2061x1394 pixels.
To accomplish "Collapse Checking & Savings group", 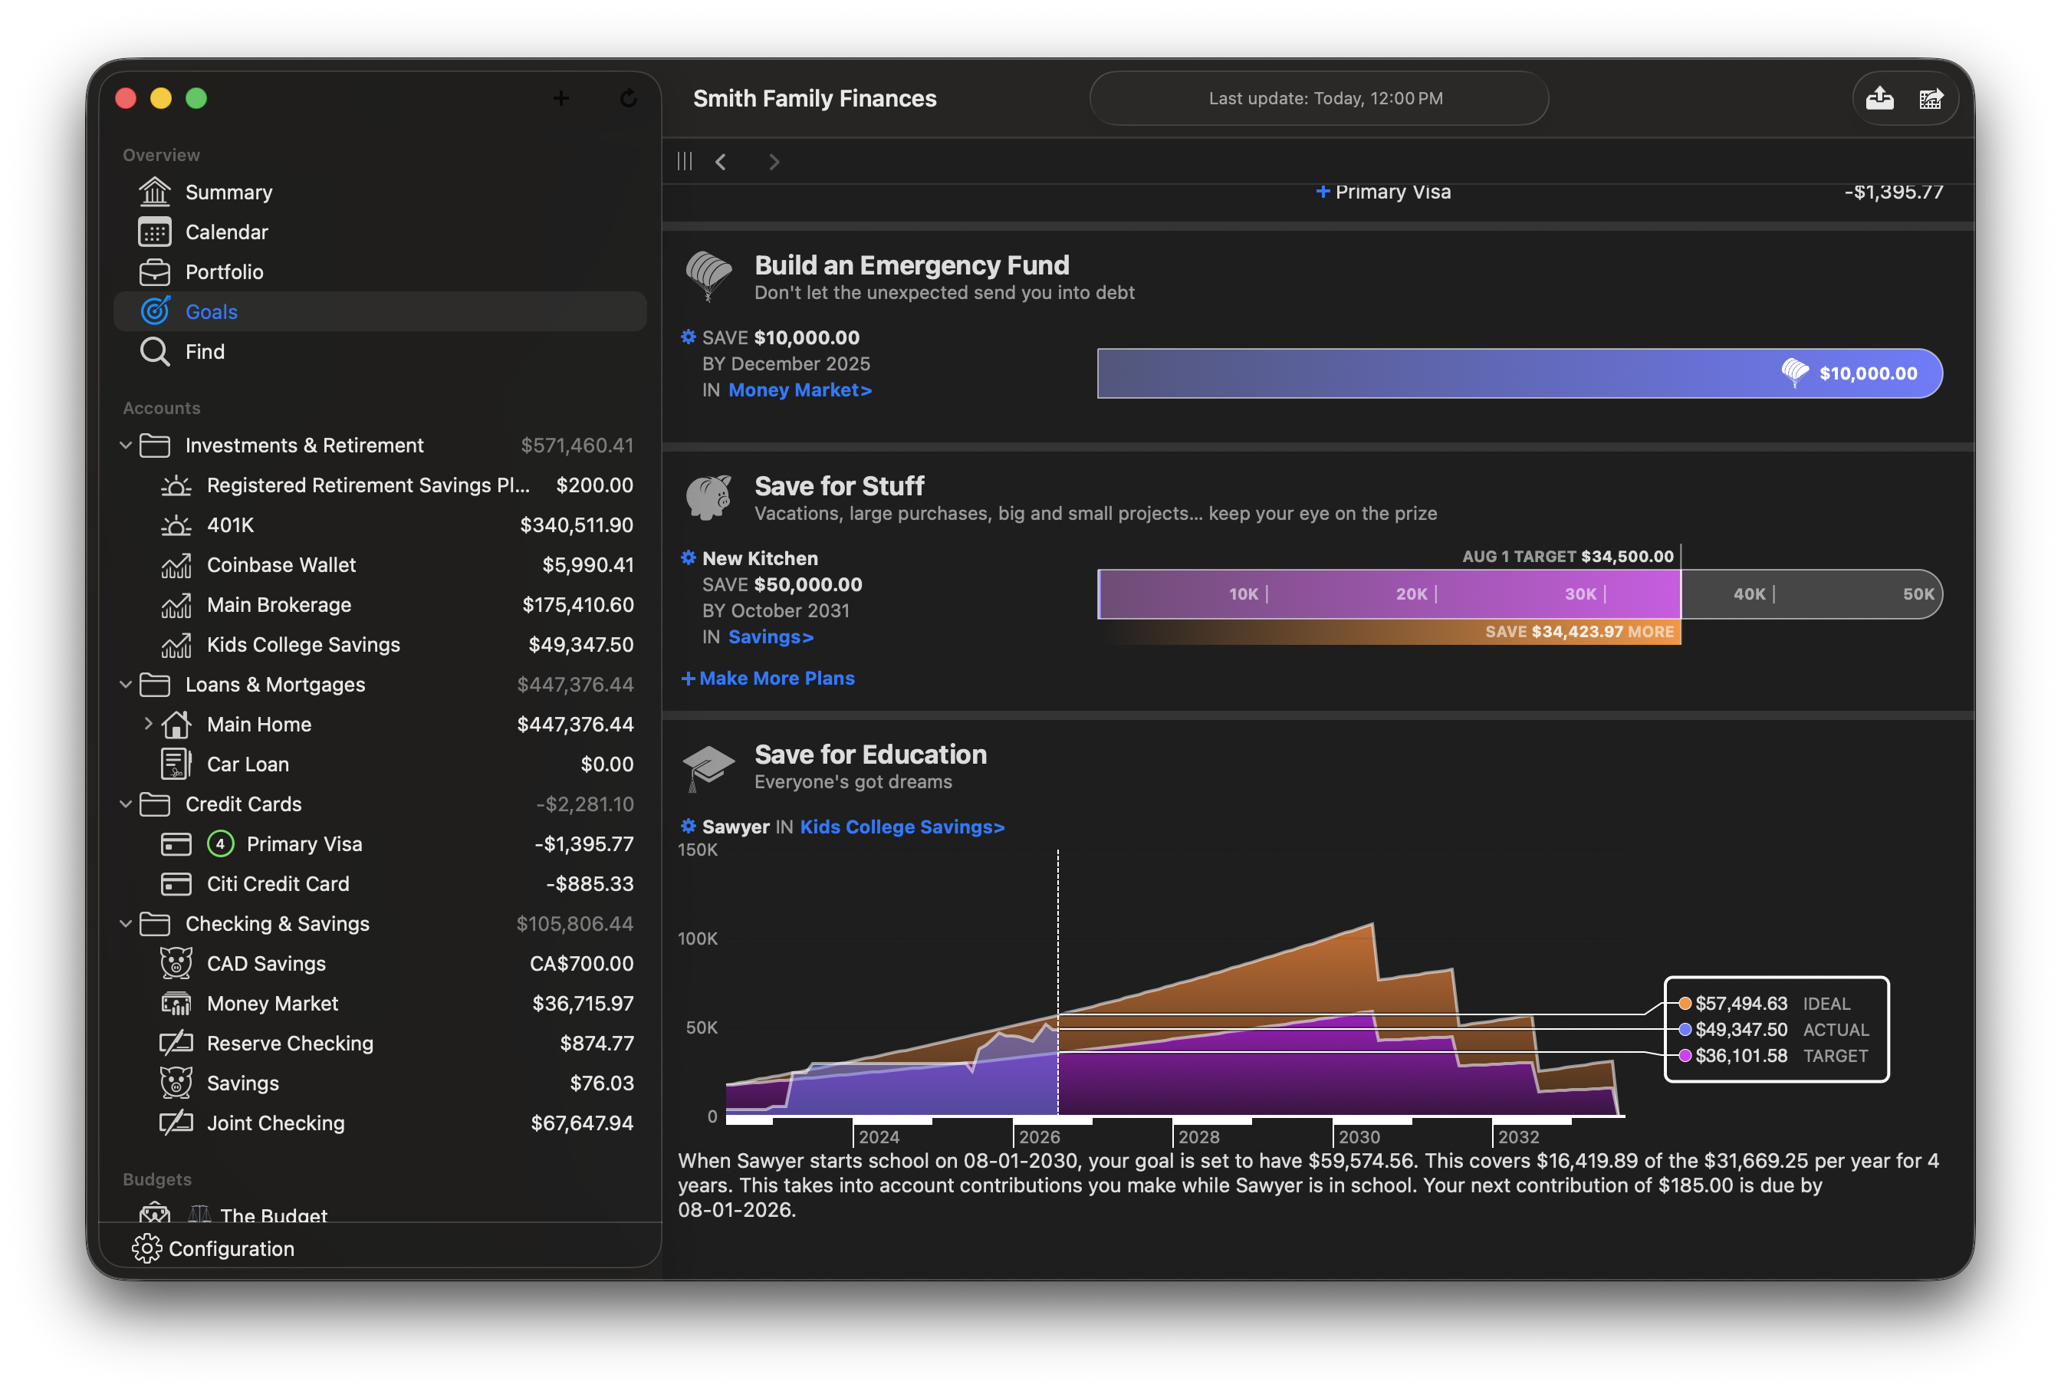I will [x=125, y=923].
